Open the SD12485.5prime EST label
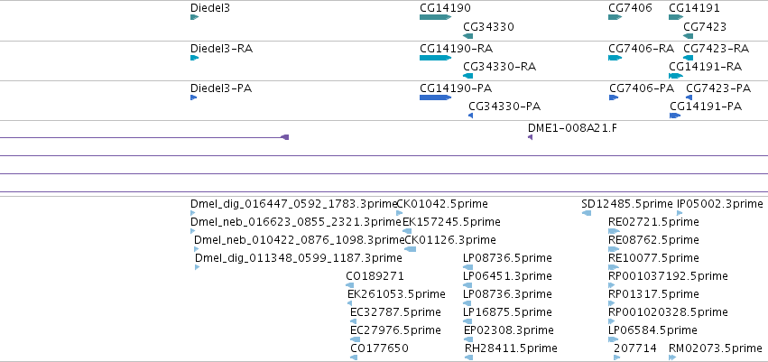This screenshot has height=362, width=768. (627, 204)
